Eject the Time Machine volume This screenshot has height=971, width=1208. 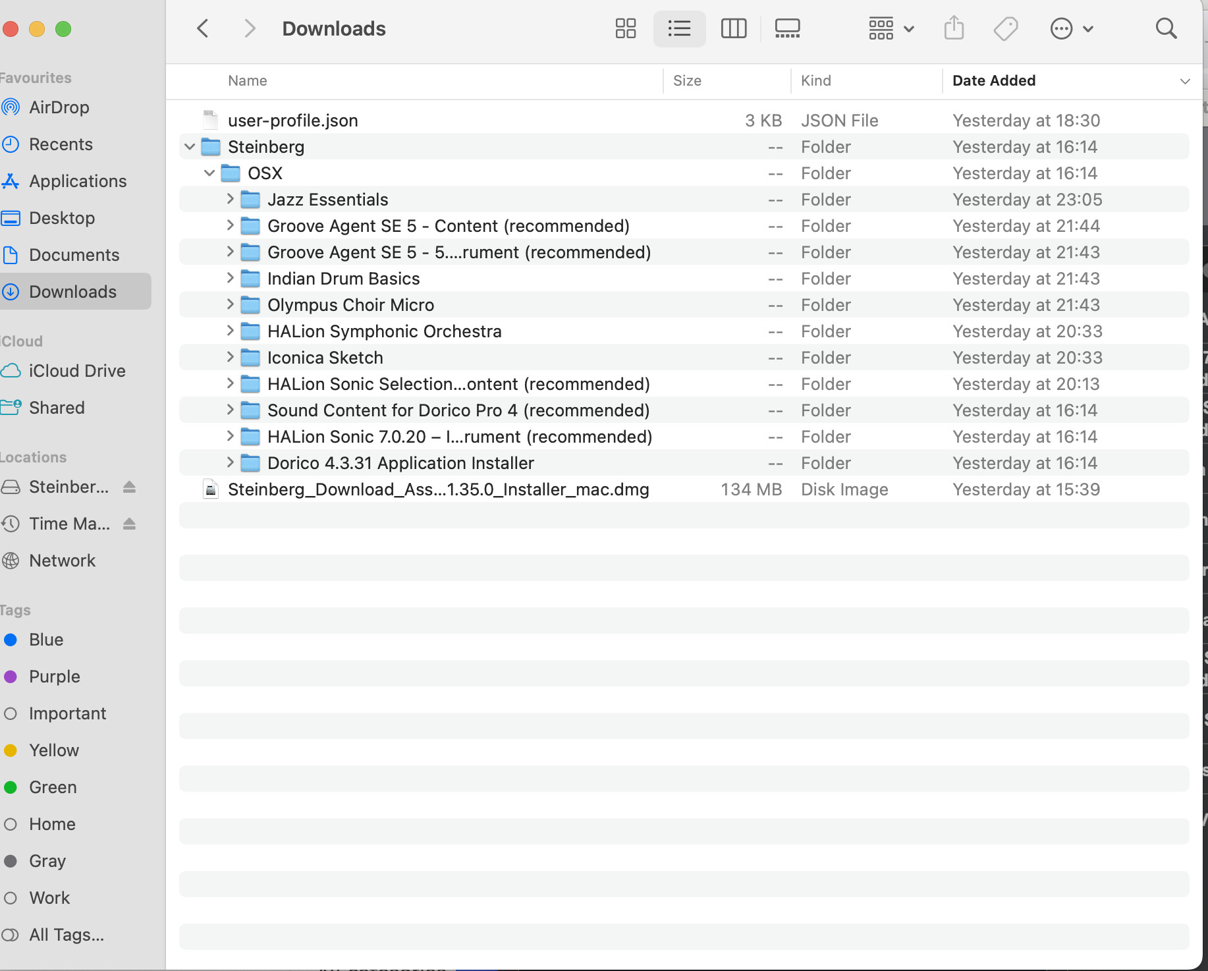(129, 524)
